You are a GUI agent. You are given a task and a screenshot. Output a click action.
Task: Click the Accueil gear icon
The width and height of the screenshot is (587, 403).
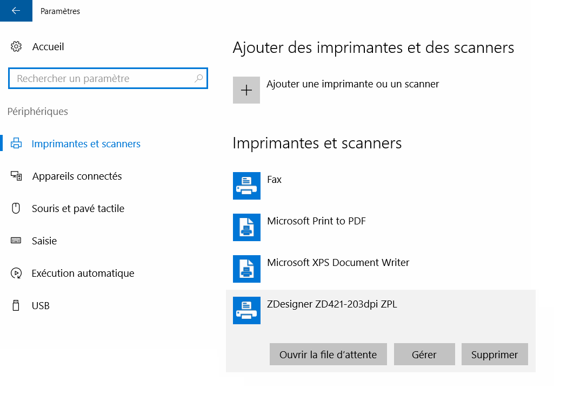coord(16,47)
